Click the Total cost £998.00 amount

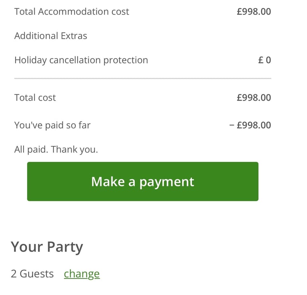(254, 98)
